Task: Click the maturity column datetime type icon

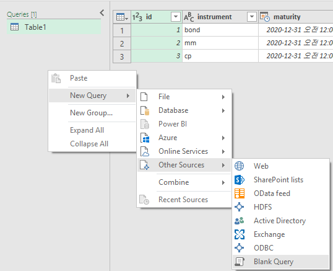Action: [x=265, y=17]
